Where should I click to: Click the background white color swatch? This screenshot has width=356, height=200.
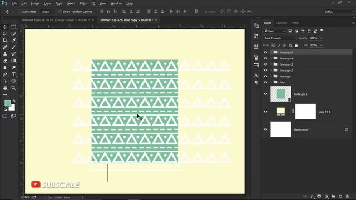[12, 108]
